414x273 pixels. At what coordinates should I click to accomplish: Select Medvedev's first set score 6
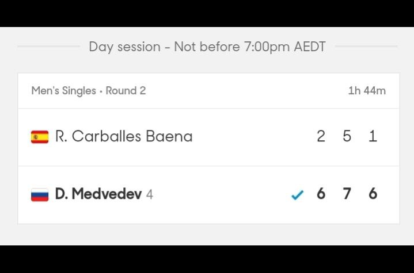[x=321, y=194]
